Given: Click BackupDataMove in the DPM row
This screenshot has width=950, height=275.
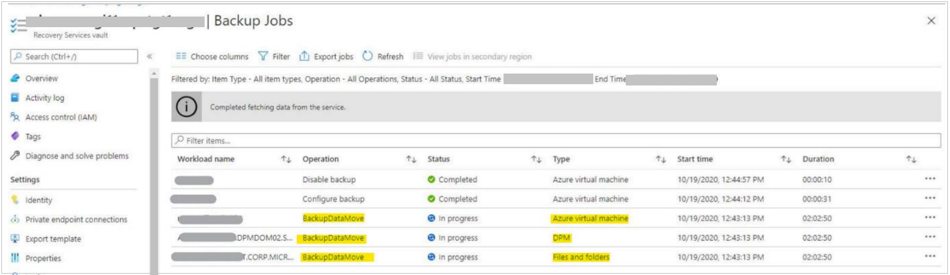Looking at the screenshot, I should click(333, 238).
